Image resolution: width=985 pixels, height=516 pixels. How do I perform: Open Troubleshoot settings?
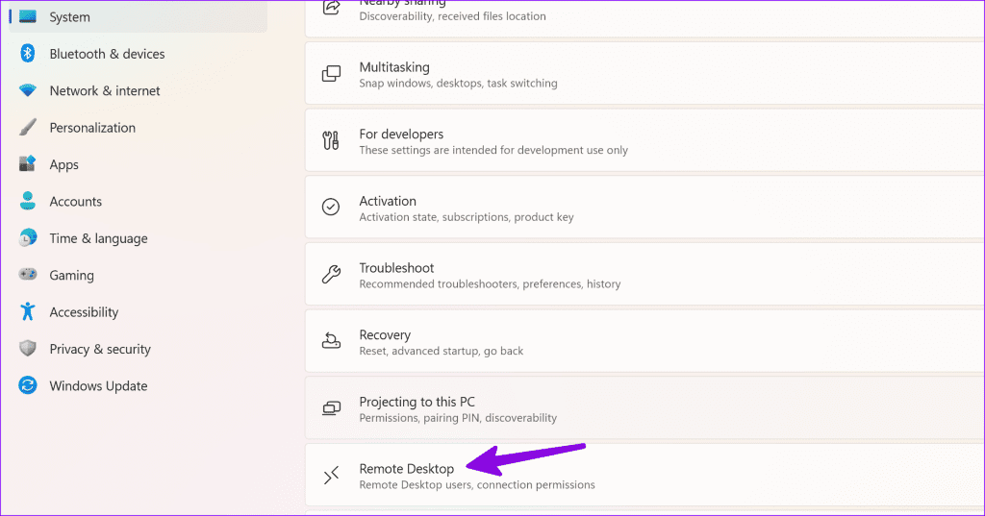pyautogui.click(x=635, y=275)
